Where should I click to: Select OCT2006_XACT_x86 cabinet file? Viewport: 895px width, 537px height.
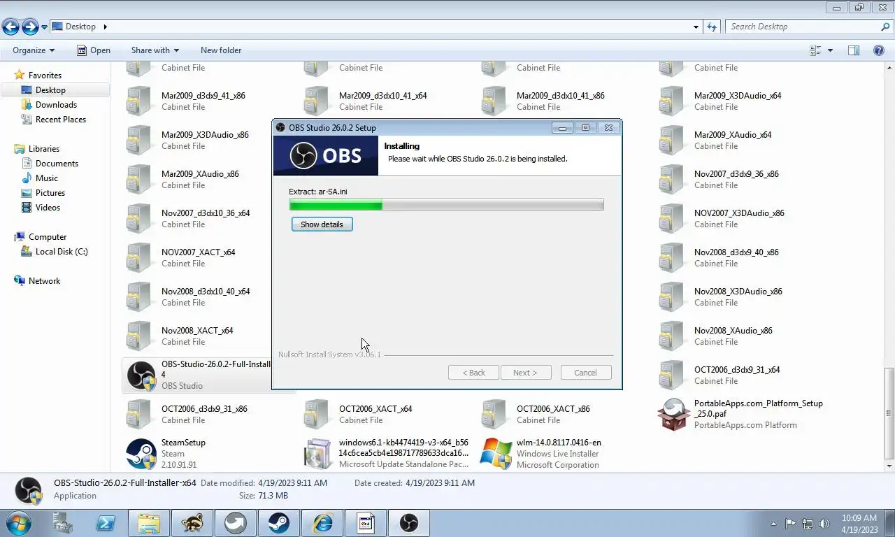click(x=553, y=409)
